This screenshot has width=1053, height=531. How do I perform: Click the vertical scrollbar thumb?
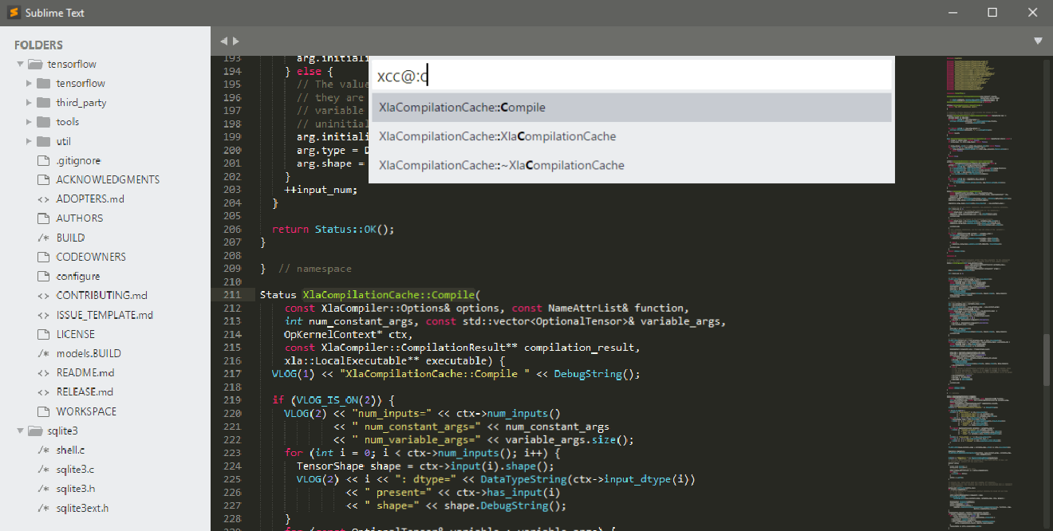[x=1046, y=360]
